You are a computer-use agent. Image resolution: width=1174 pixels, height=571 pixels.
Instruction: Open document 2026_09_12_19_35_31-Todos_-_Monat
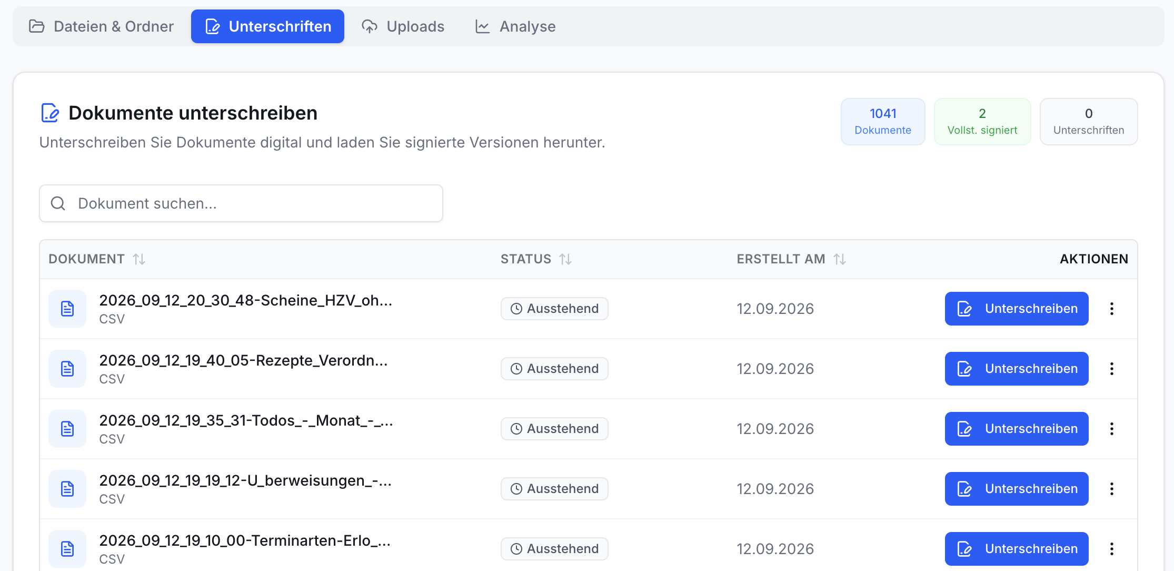point(246,420)
